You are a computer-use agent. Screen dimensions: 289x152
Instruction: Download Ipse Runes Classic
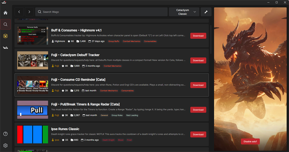(x=198, y=134)
